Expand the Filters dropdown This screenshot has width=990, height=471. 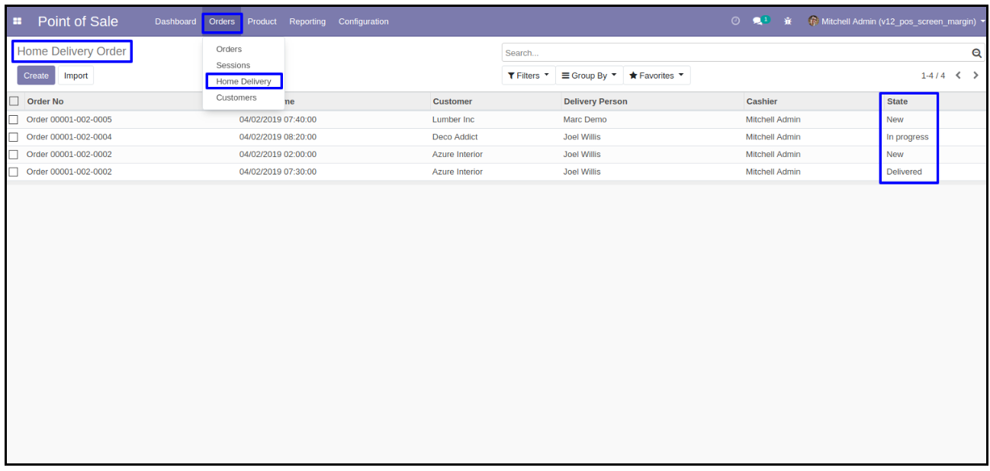click(x=528, y=75)
